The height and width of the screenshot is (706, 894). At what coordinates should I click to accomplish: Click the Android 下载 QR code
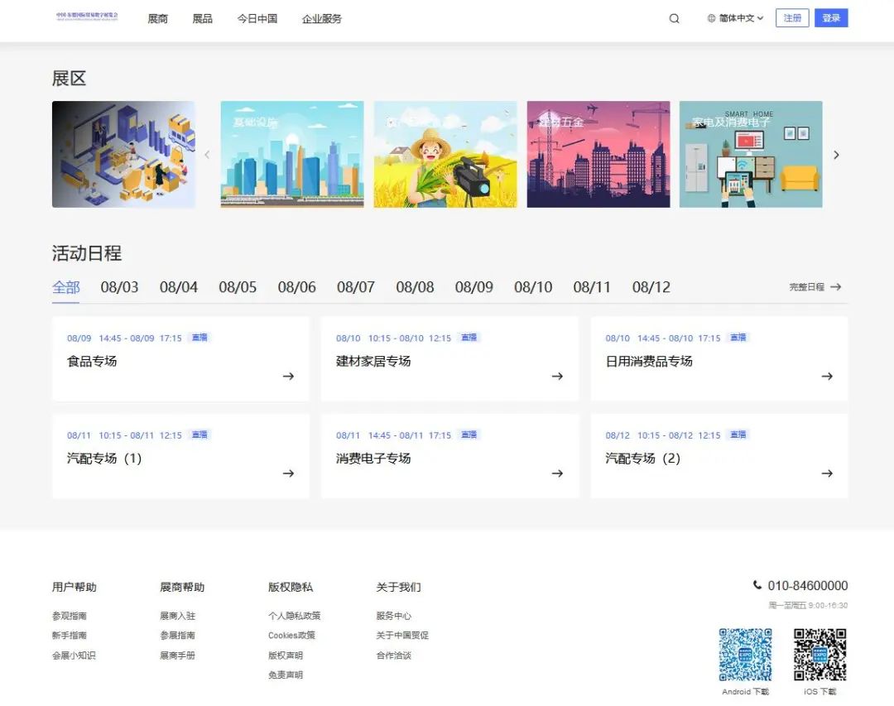tap(745, 654)
